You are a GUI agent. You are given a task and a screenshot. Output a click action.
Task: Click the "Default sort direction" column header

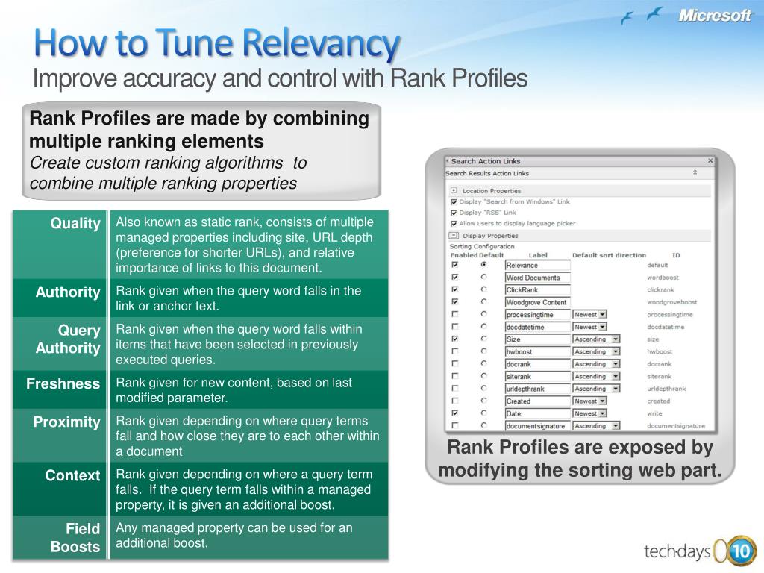[x=609, y=255]
